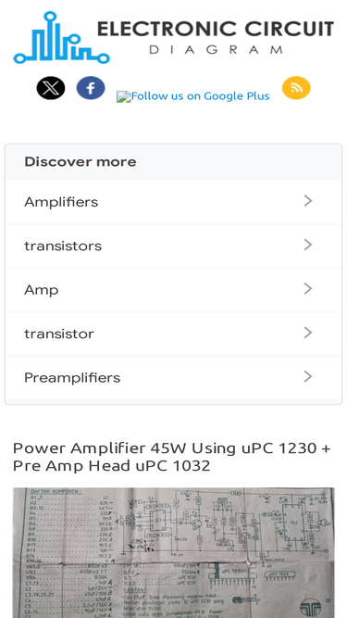
Task: Click the Discover more header
Action: [174, 162]
